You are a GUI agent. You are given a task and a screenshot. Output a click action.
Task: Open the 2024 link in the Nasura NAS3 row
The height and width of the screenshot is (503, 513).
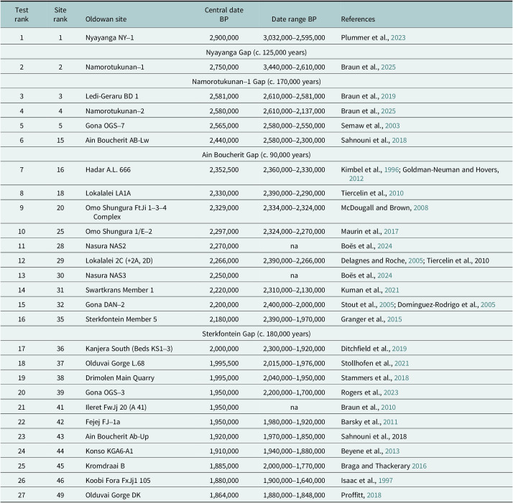(x=385, y=276)
